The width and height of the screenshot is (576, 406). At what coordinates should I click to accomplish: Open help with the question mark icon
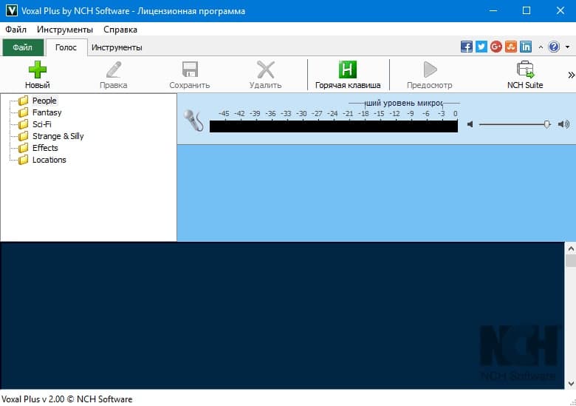point(554,47)
